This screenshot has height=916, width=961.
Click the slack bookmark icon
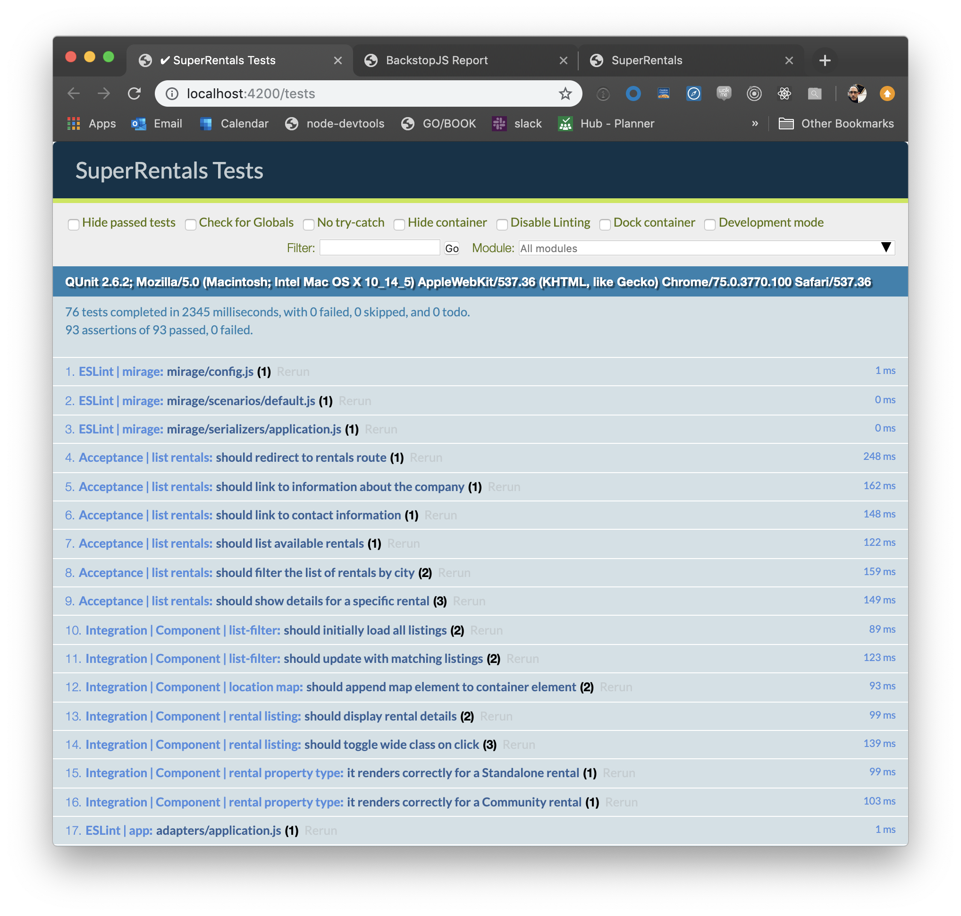[499, 124]
